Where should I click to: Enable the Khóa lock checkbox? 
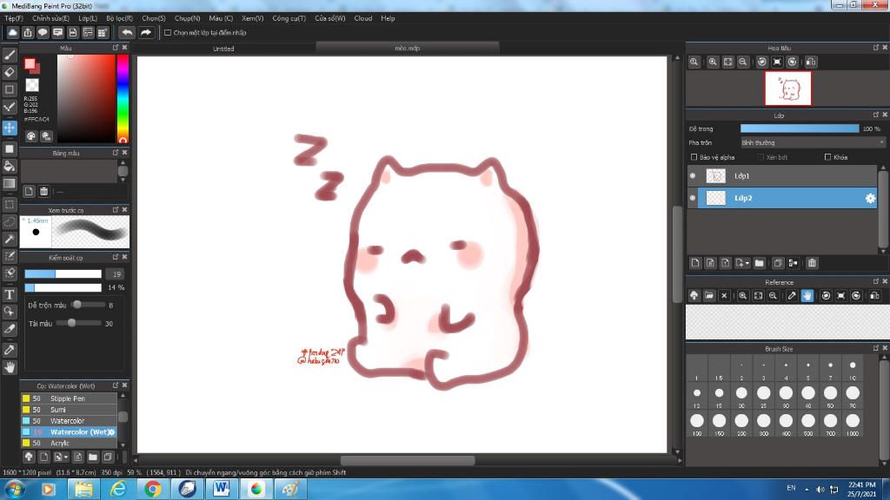[x=827, y=157]
